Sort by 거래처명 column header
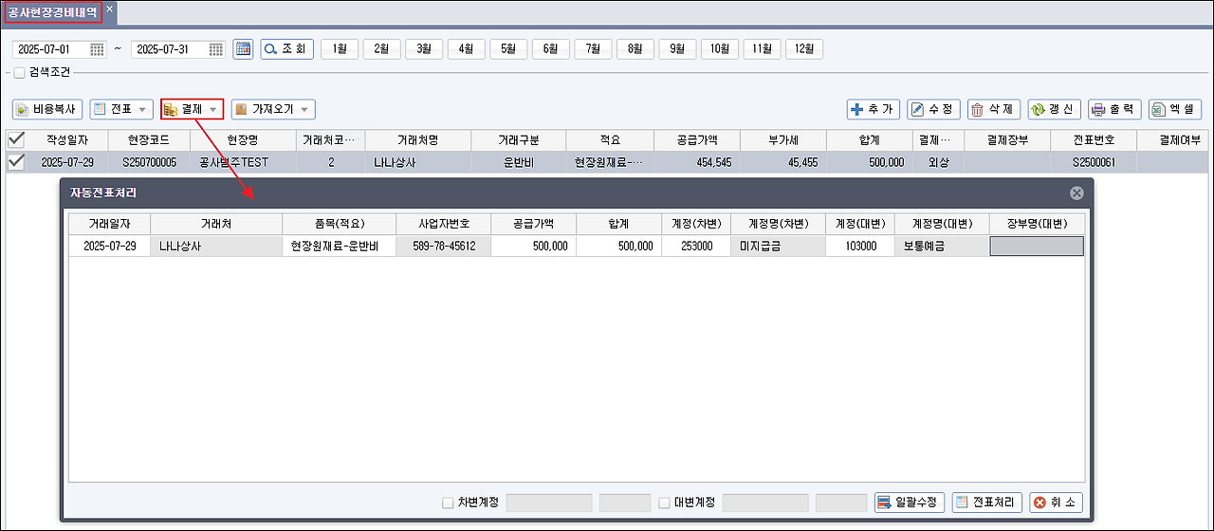This screenshot has height=531, width=1214. click(418, 140)
